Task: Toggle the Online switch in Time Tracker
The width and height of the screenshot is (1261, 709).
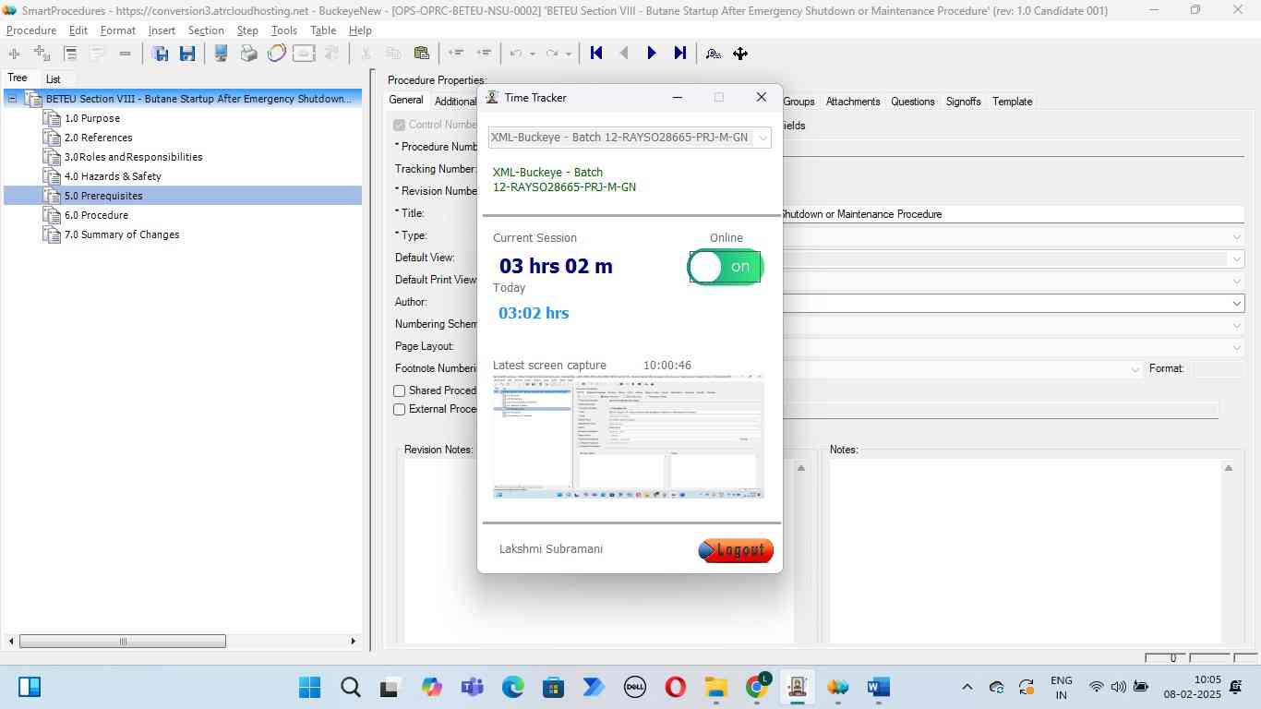Action: [x=725, y=267]
